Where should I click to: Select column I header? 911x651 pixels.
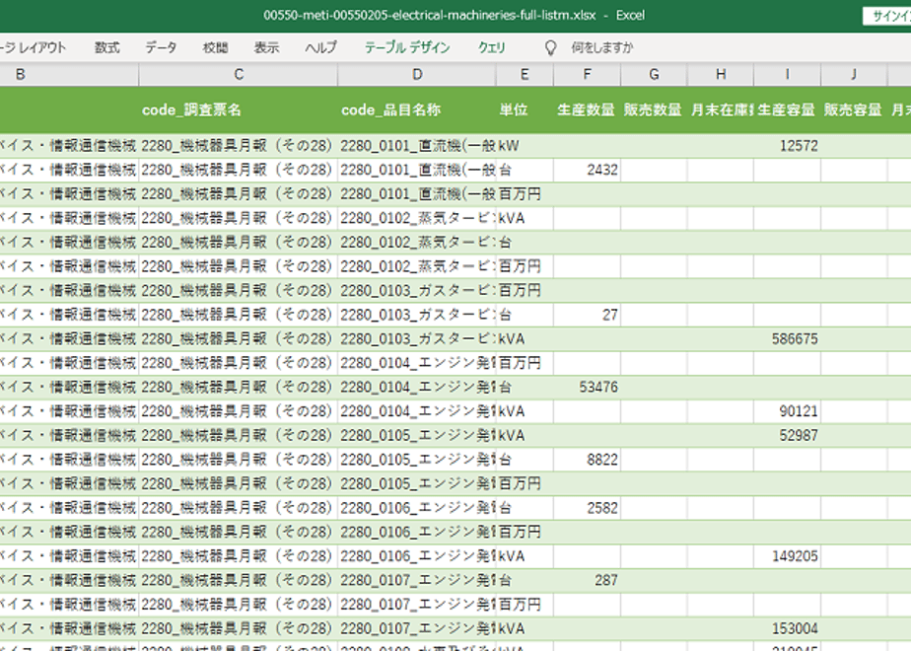(x=787, y=74)
